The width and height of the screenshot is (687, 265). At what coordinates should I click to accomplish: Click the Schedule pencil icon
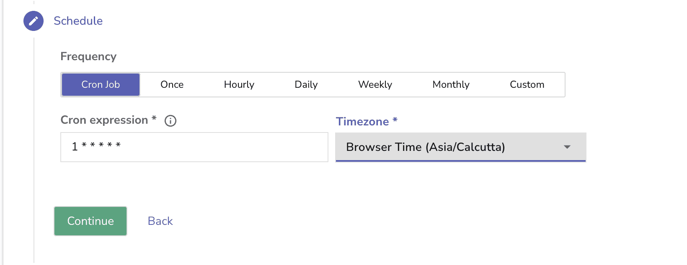[x=33, y=21]
